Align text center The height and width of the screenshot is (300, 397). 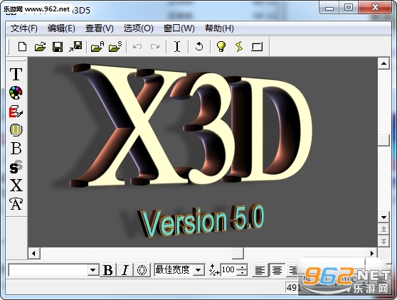(277, 270)
